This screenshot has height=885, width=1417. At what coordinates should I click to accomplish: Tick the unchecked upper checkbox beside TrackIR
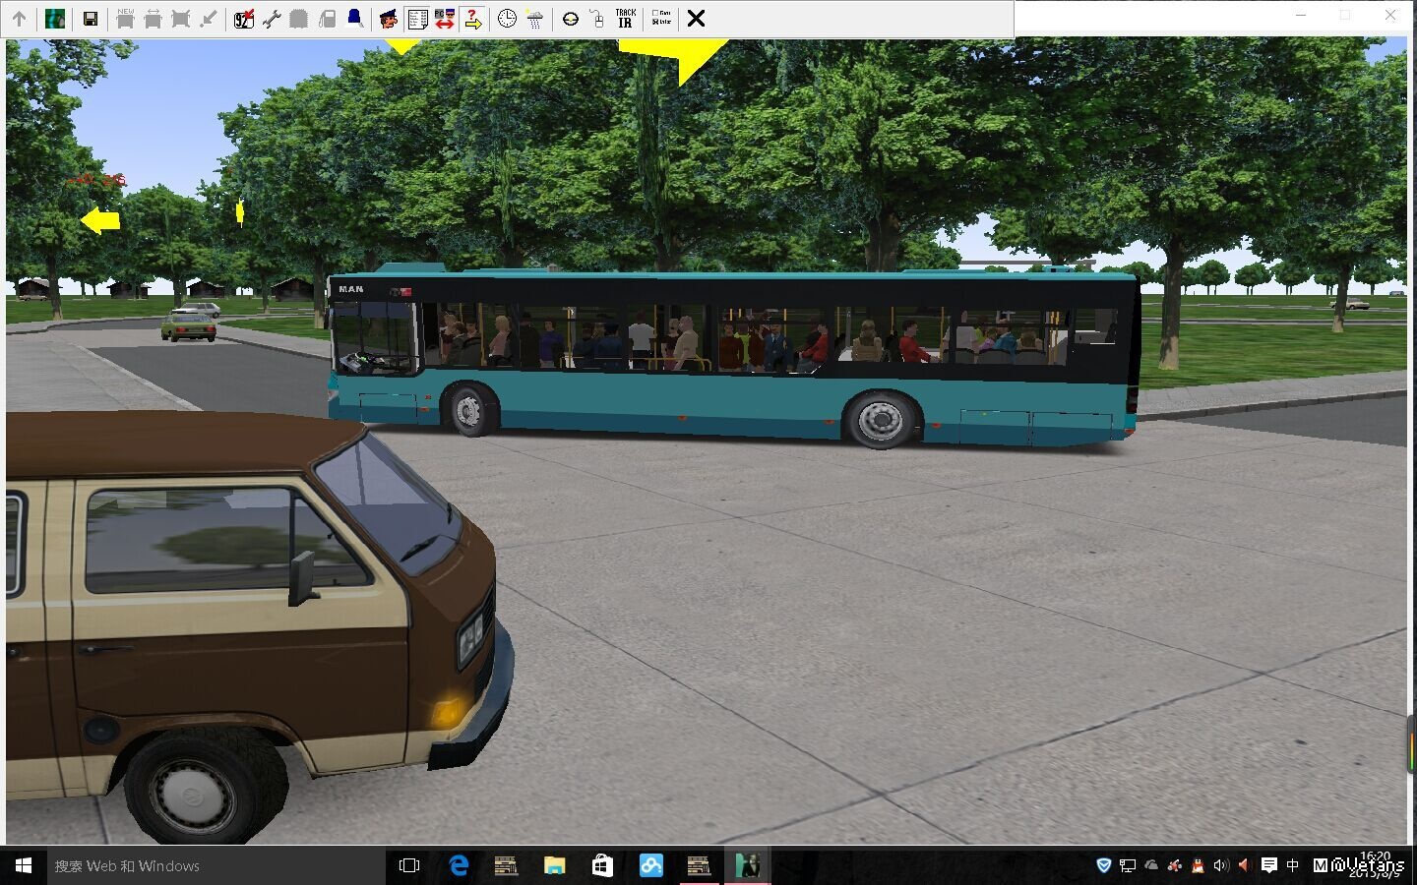pyautogui.click(x=654, y=14)
